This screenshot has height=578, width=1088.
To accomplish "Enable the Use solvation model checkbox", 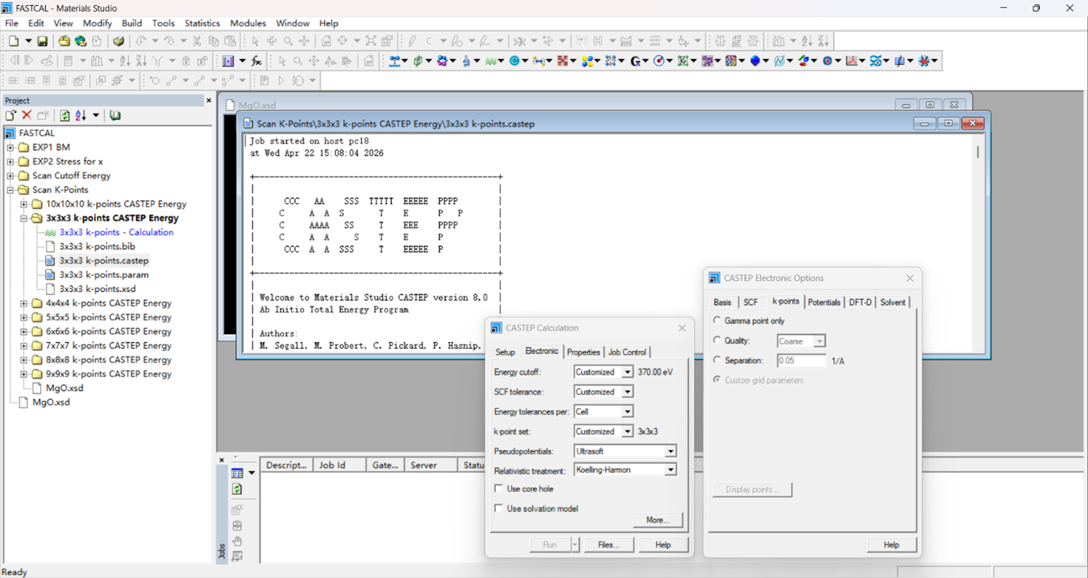I will tap(499, 508).
